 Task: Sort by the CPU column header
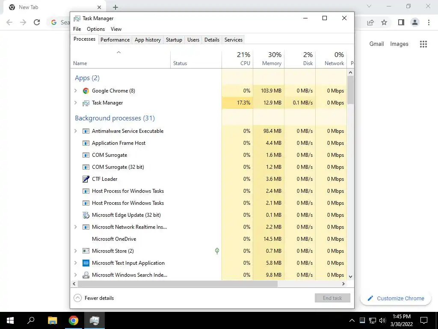(x=238, y=59)
